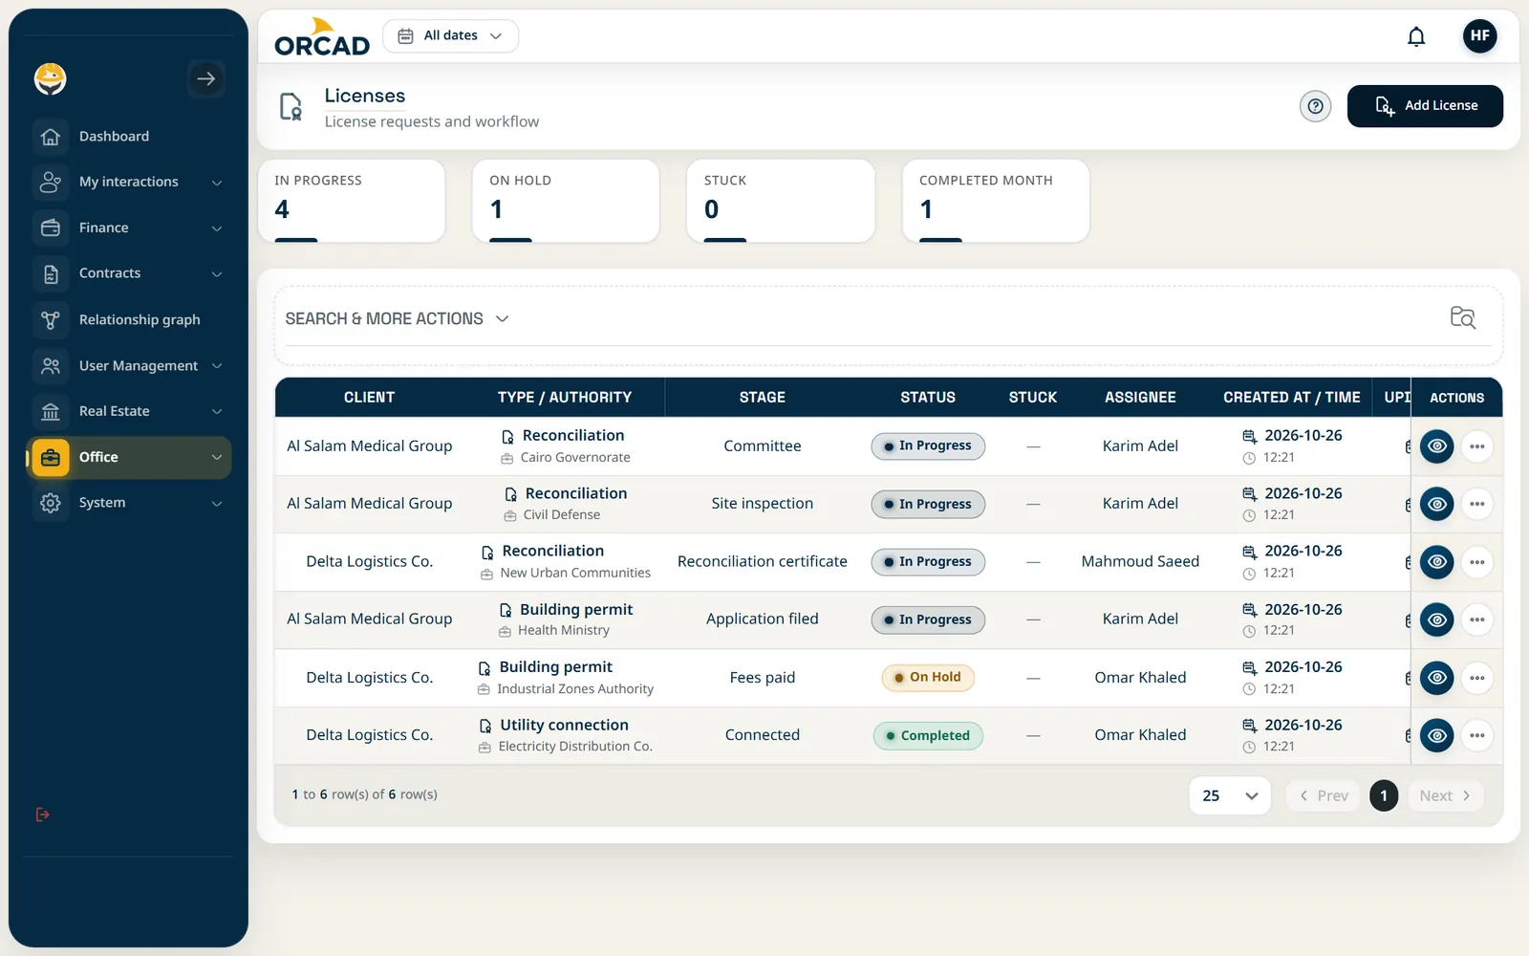Click the Completed status badge
Screen dimensions: 1529x956
point(928,735)
